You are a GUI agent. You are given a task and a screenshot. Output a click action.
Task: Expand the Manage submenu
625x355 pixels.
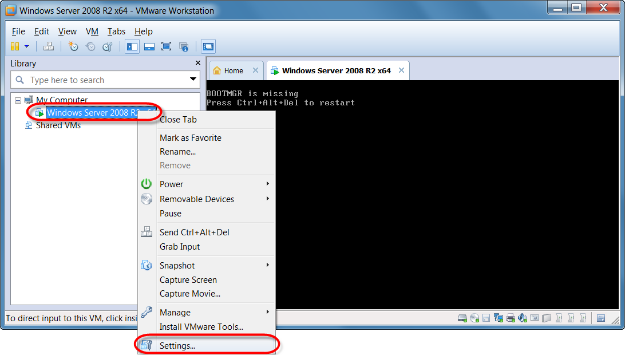pyautogui.click(x=207, y=312)
